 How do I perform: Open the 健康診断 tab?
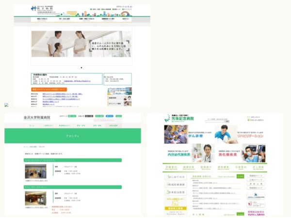[x=189, y=168]
